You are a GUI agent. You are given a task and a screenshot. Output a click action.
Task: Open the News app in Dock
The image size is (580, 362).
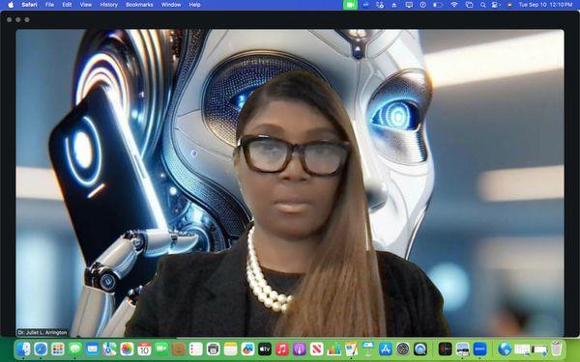pos(316,348)
